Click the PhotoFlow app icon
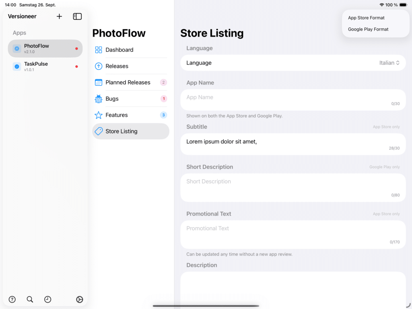 [17, 49]
